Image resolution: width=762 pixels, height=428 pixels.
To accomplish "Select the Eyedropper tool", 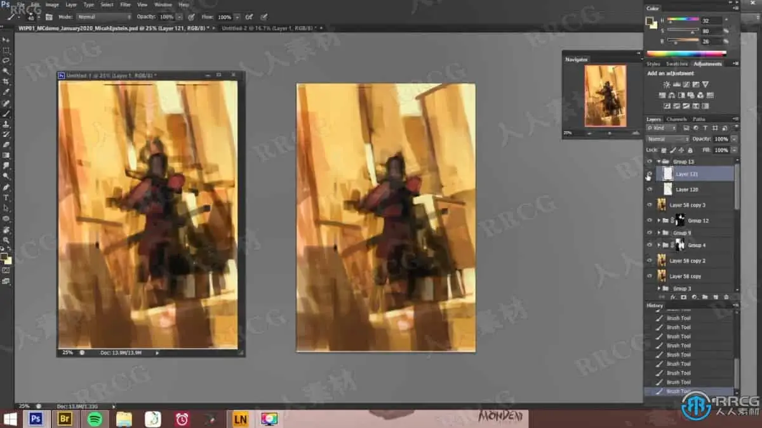I will (6, 92).
